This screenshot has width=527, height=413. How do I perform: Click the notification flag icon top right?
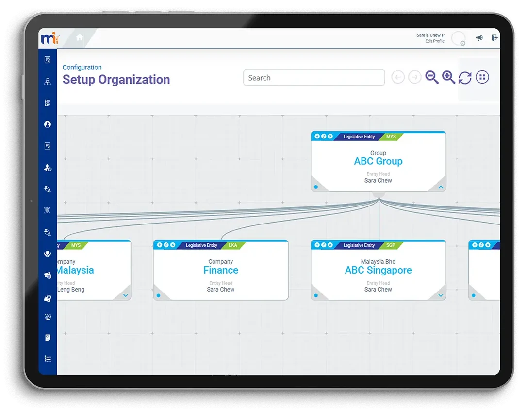[x=495, y=37]
